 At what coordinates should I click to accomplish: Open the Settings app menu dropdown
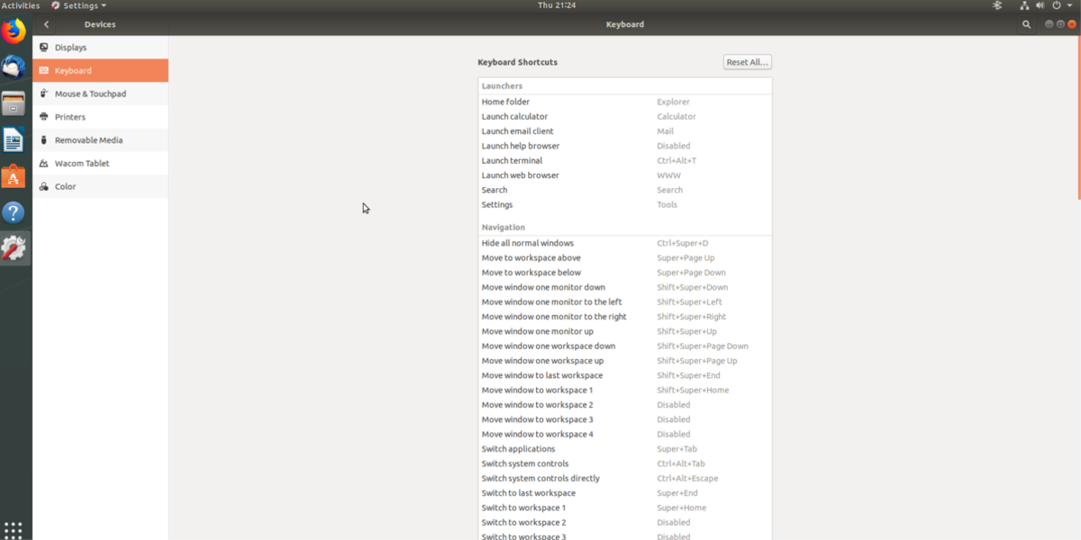click(x=79, y=5)
